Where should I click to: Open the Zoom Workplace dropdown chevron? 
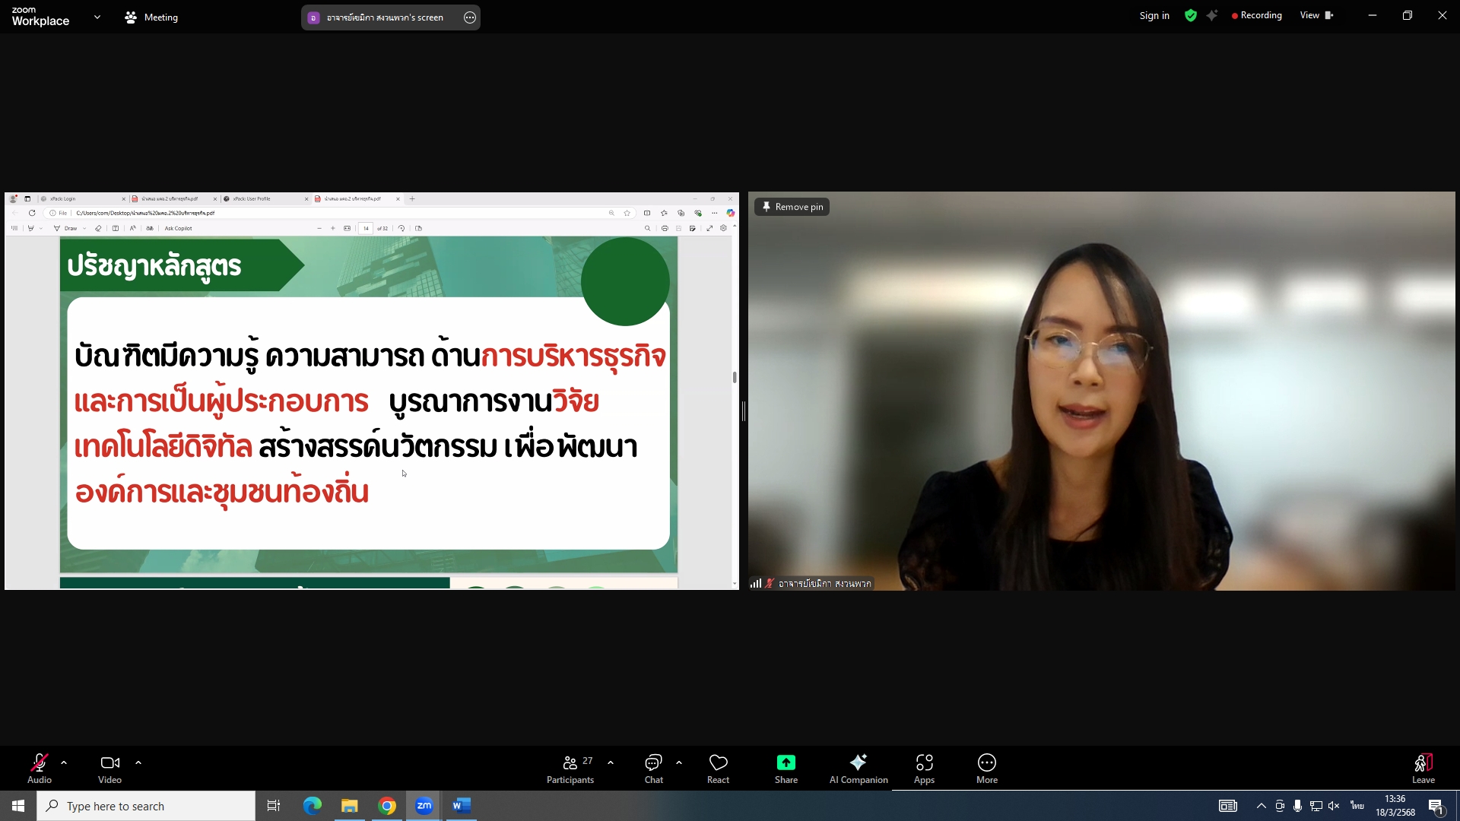[97, 17]
